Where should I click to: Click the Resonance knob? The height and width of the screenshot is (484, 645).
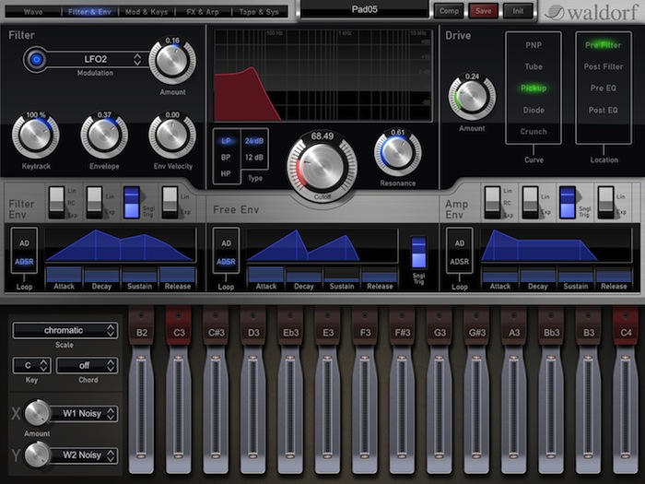(x=397, y=153)
